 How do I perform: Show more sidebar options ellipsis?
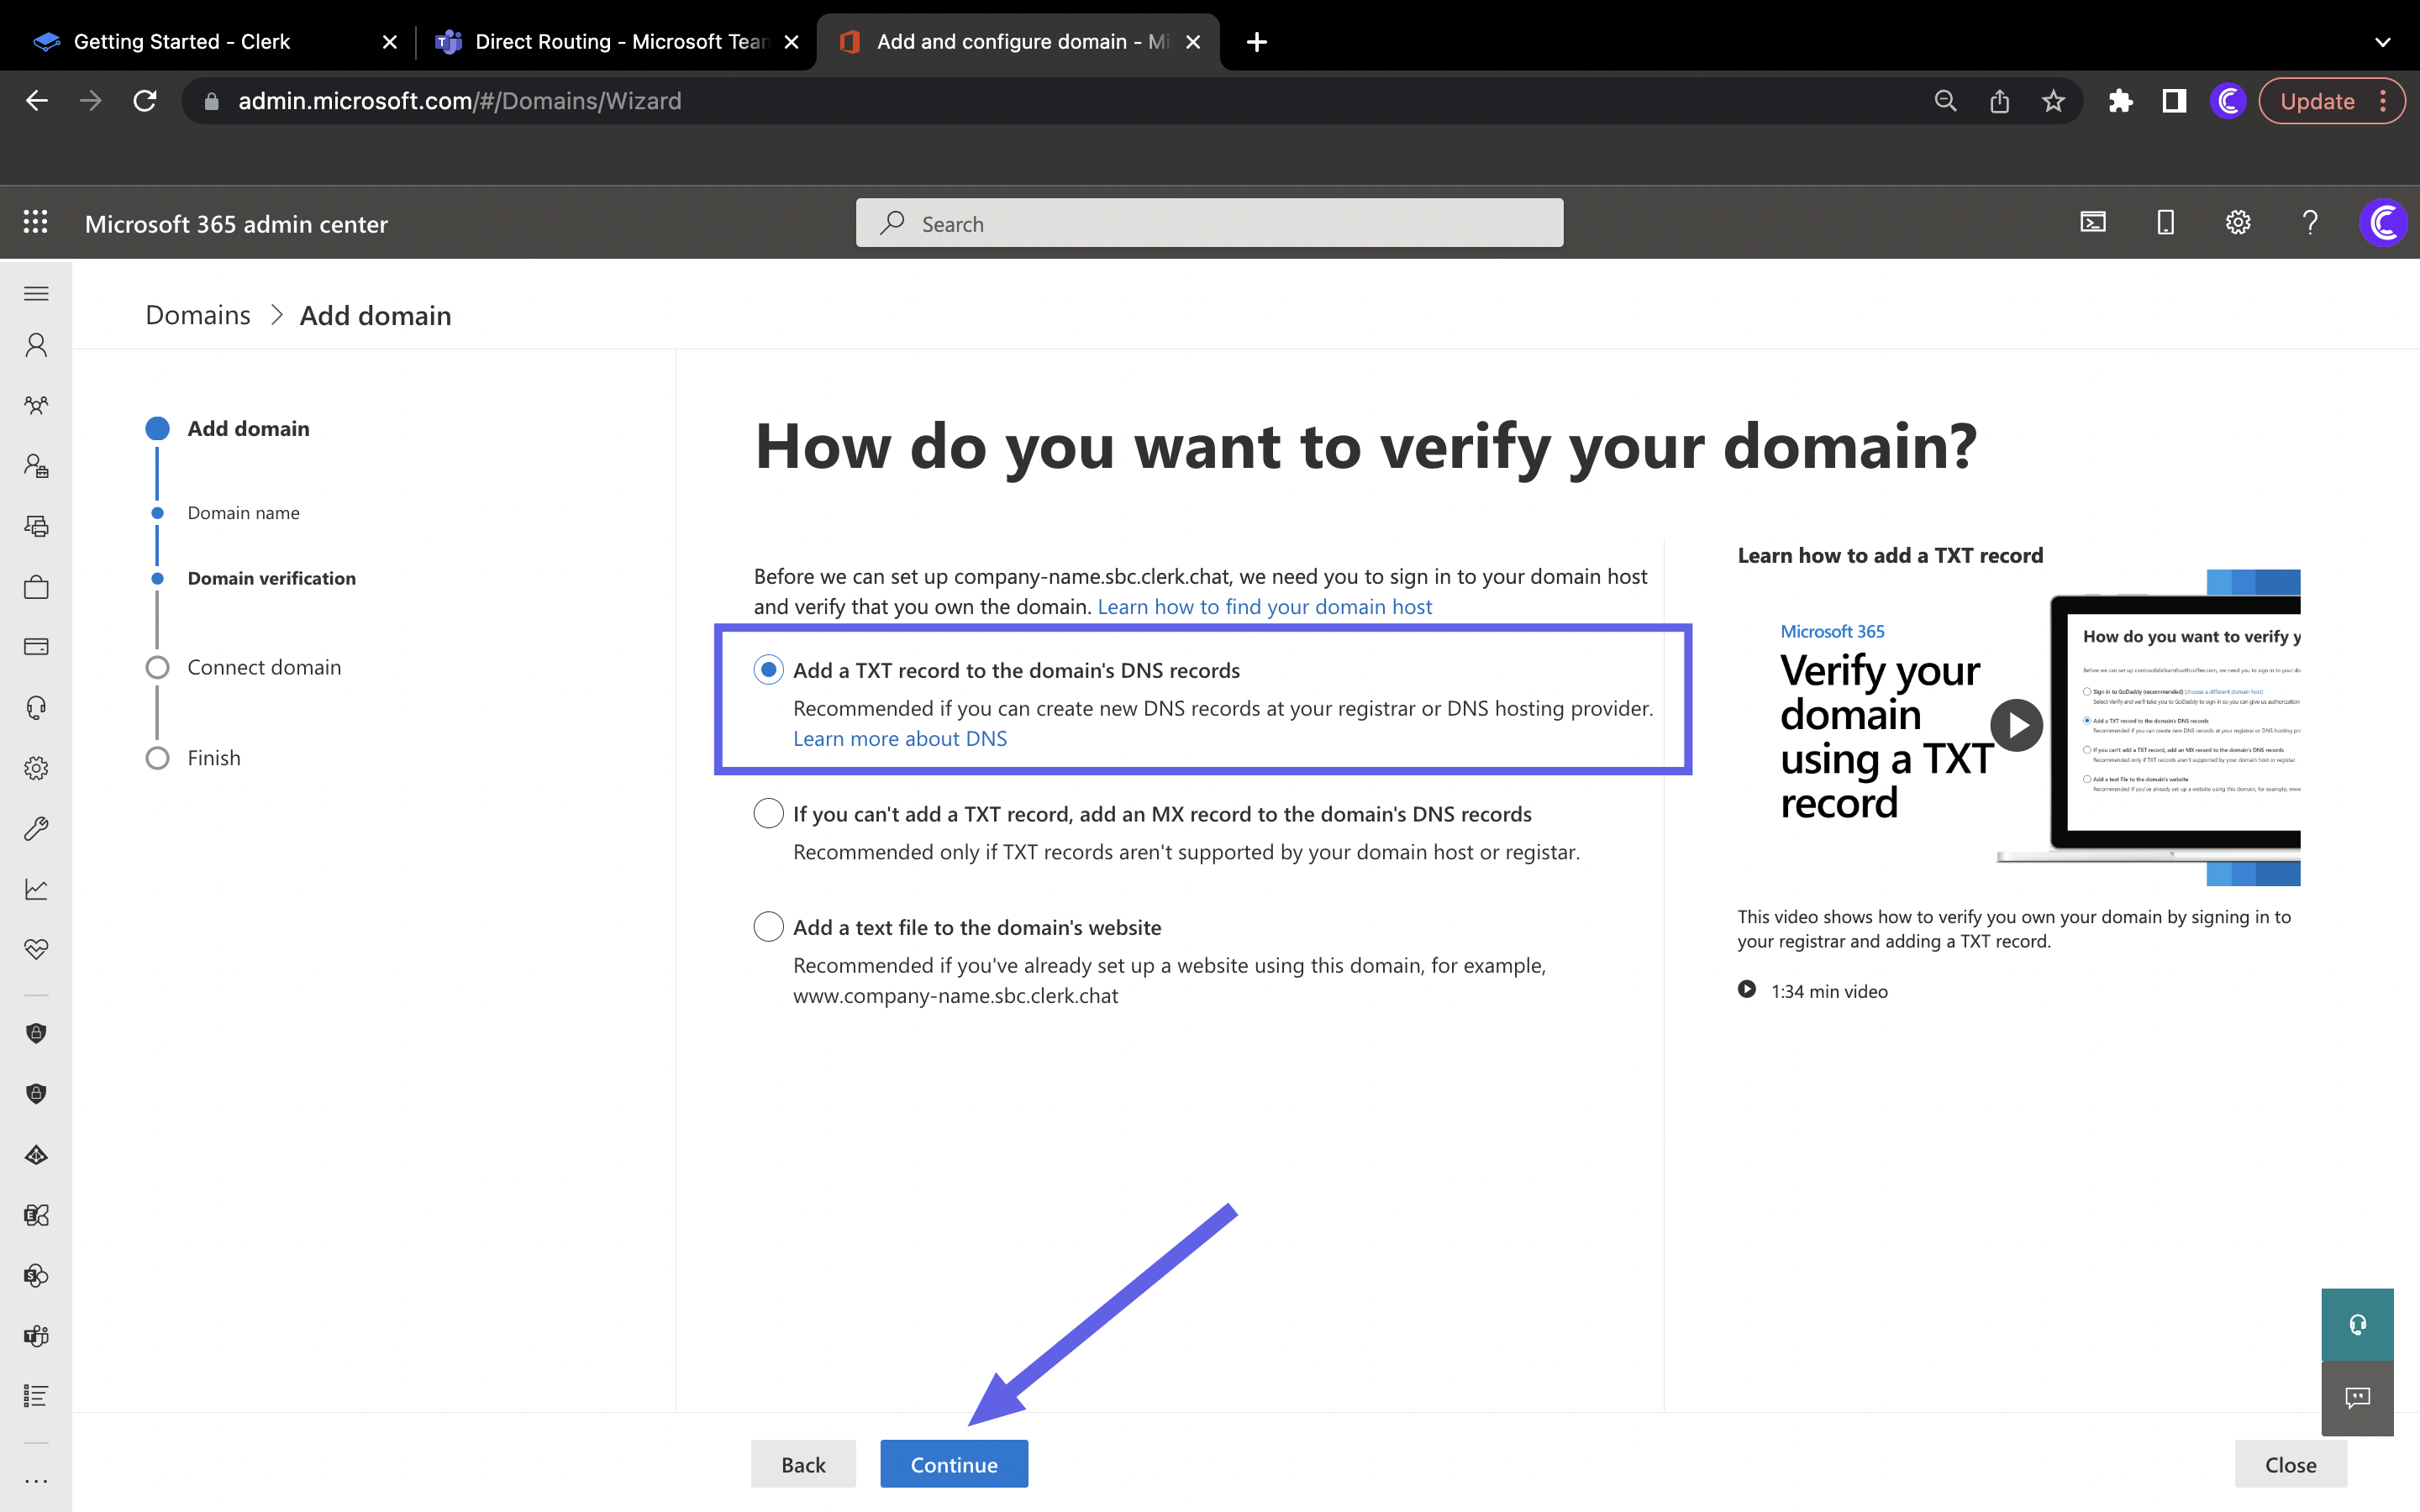coord(36,1481)
